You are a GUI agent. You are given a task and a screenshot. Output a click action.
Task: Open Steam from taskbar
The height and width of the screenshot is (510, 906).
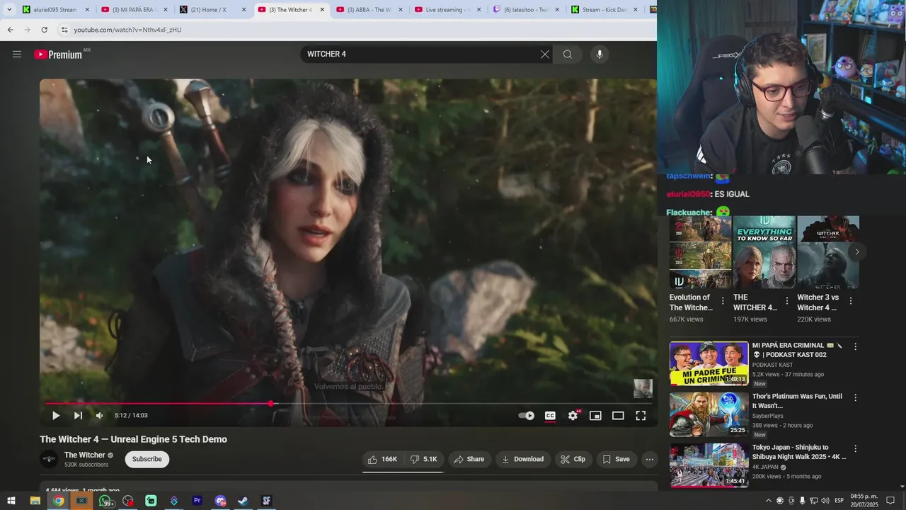243,501
